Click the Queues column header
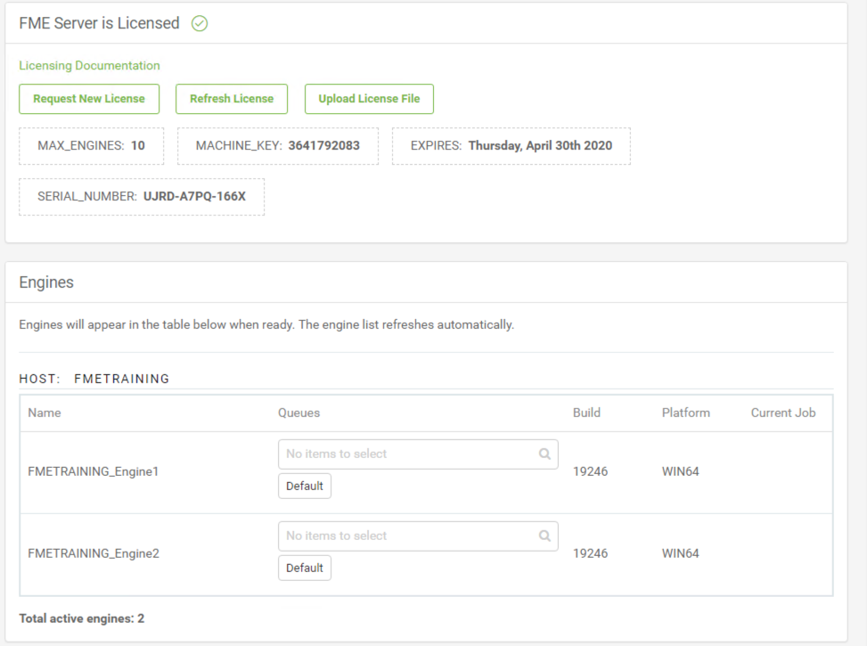This screenshot has height=646, width=867. tap(299, 413)
